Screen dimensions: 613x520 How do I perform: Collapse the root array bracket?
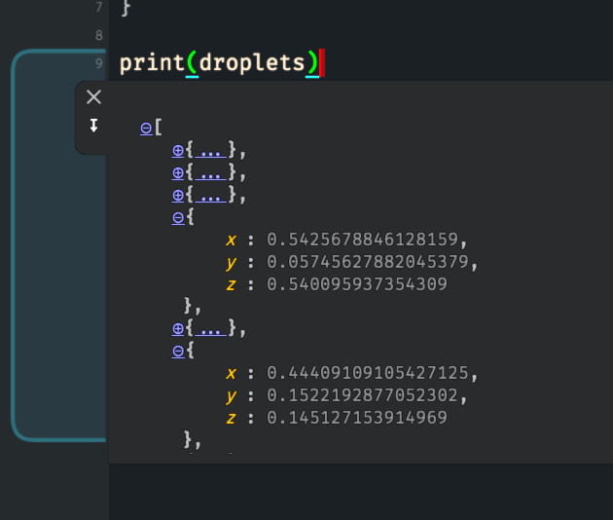tap(146, 128)
